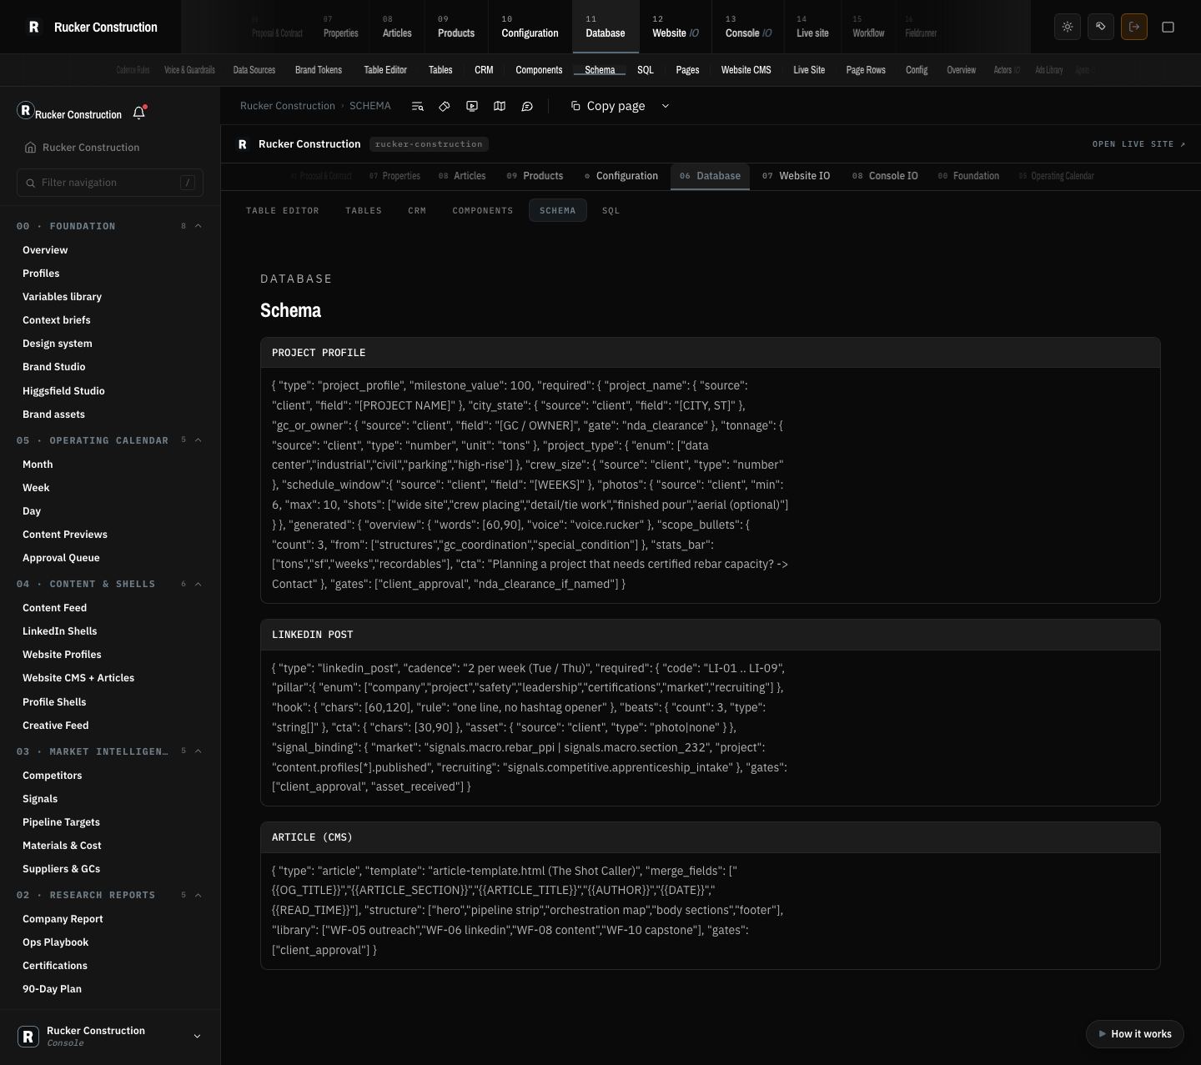Image resolution: width=1201 pixels, height=1065 pixels.
Task: Click the How it works button
Action: click(1135, 1034)
